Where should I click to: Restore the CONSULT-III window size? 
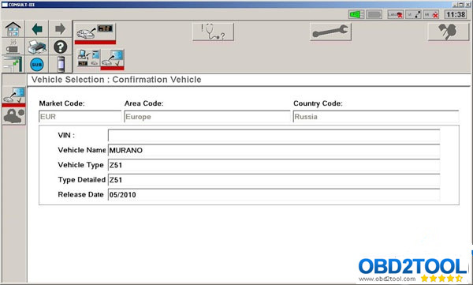[461, 5]
